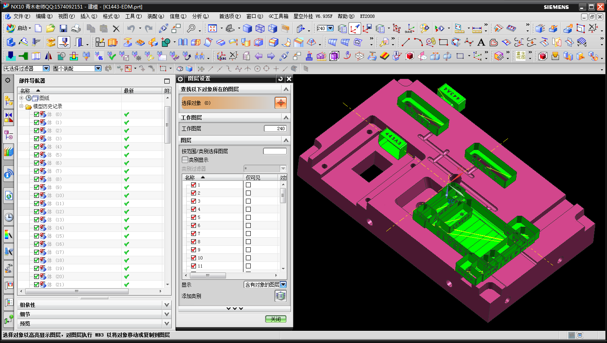Image resolution: width=607 pixels, height=343 pixels.
Task: Open the 文件(F) menu
Action: click(22, 16)
